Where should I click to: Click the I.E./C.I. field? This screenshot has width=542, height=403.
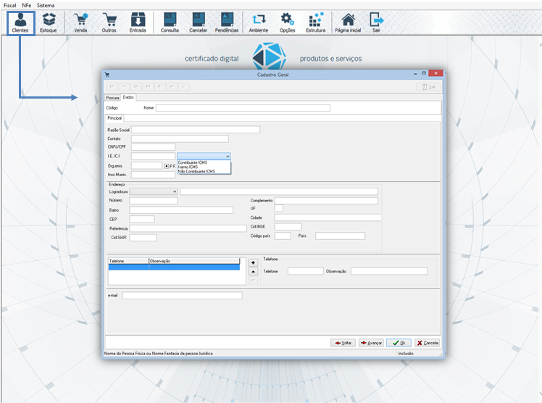[x=153, y=157]
